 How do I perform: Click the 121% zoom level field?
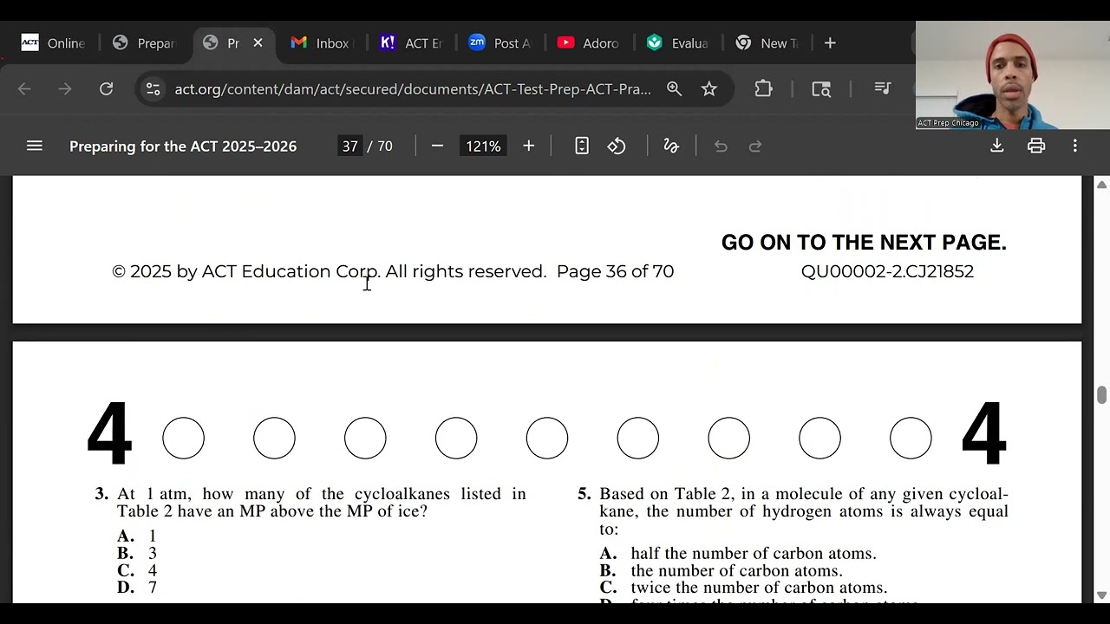(483, 146)
